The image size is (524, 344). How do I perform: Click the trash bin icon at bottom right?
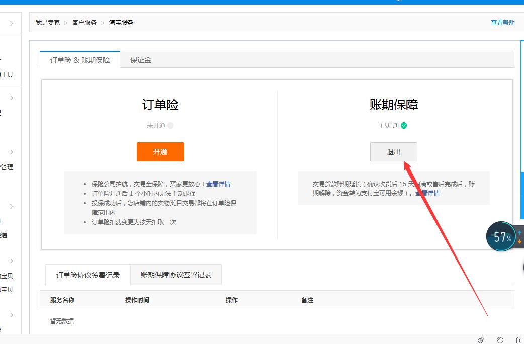[x=519, y=340]
